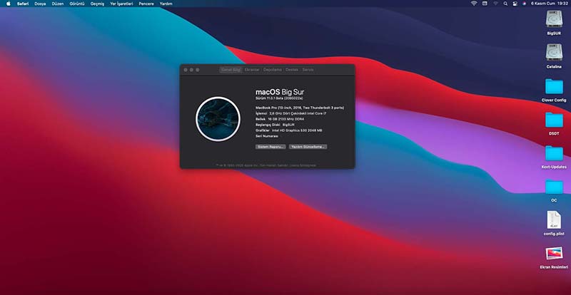Switch to the Ekranlar tab
This screenshot has width=571, height=295.
pos(252,69)
